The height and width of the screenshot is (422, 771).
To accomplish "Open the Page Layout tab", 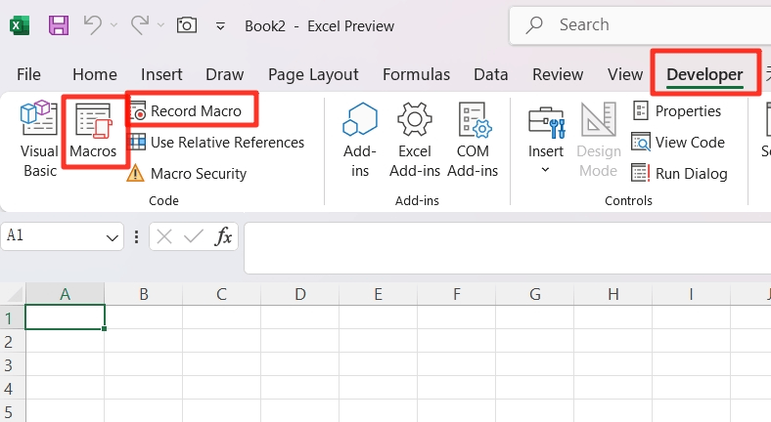I will 313,74.
